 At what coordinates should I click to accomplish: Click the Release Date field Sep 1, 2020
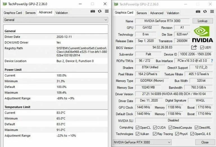[x=146, y=41]
